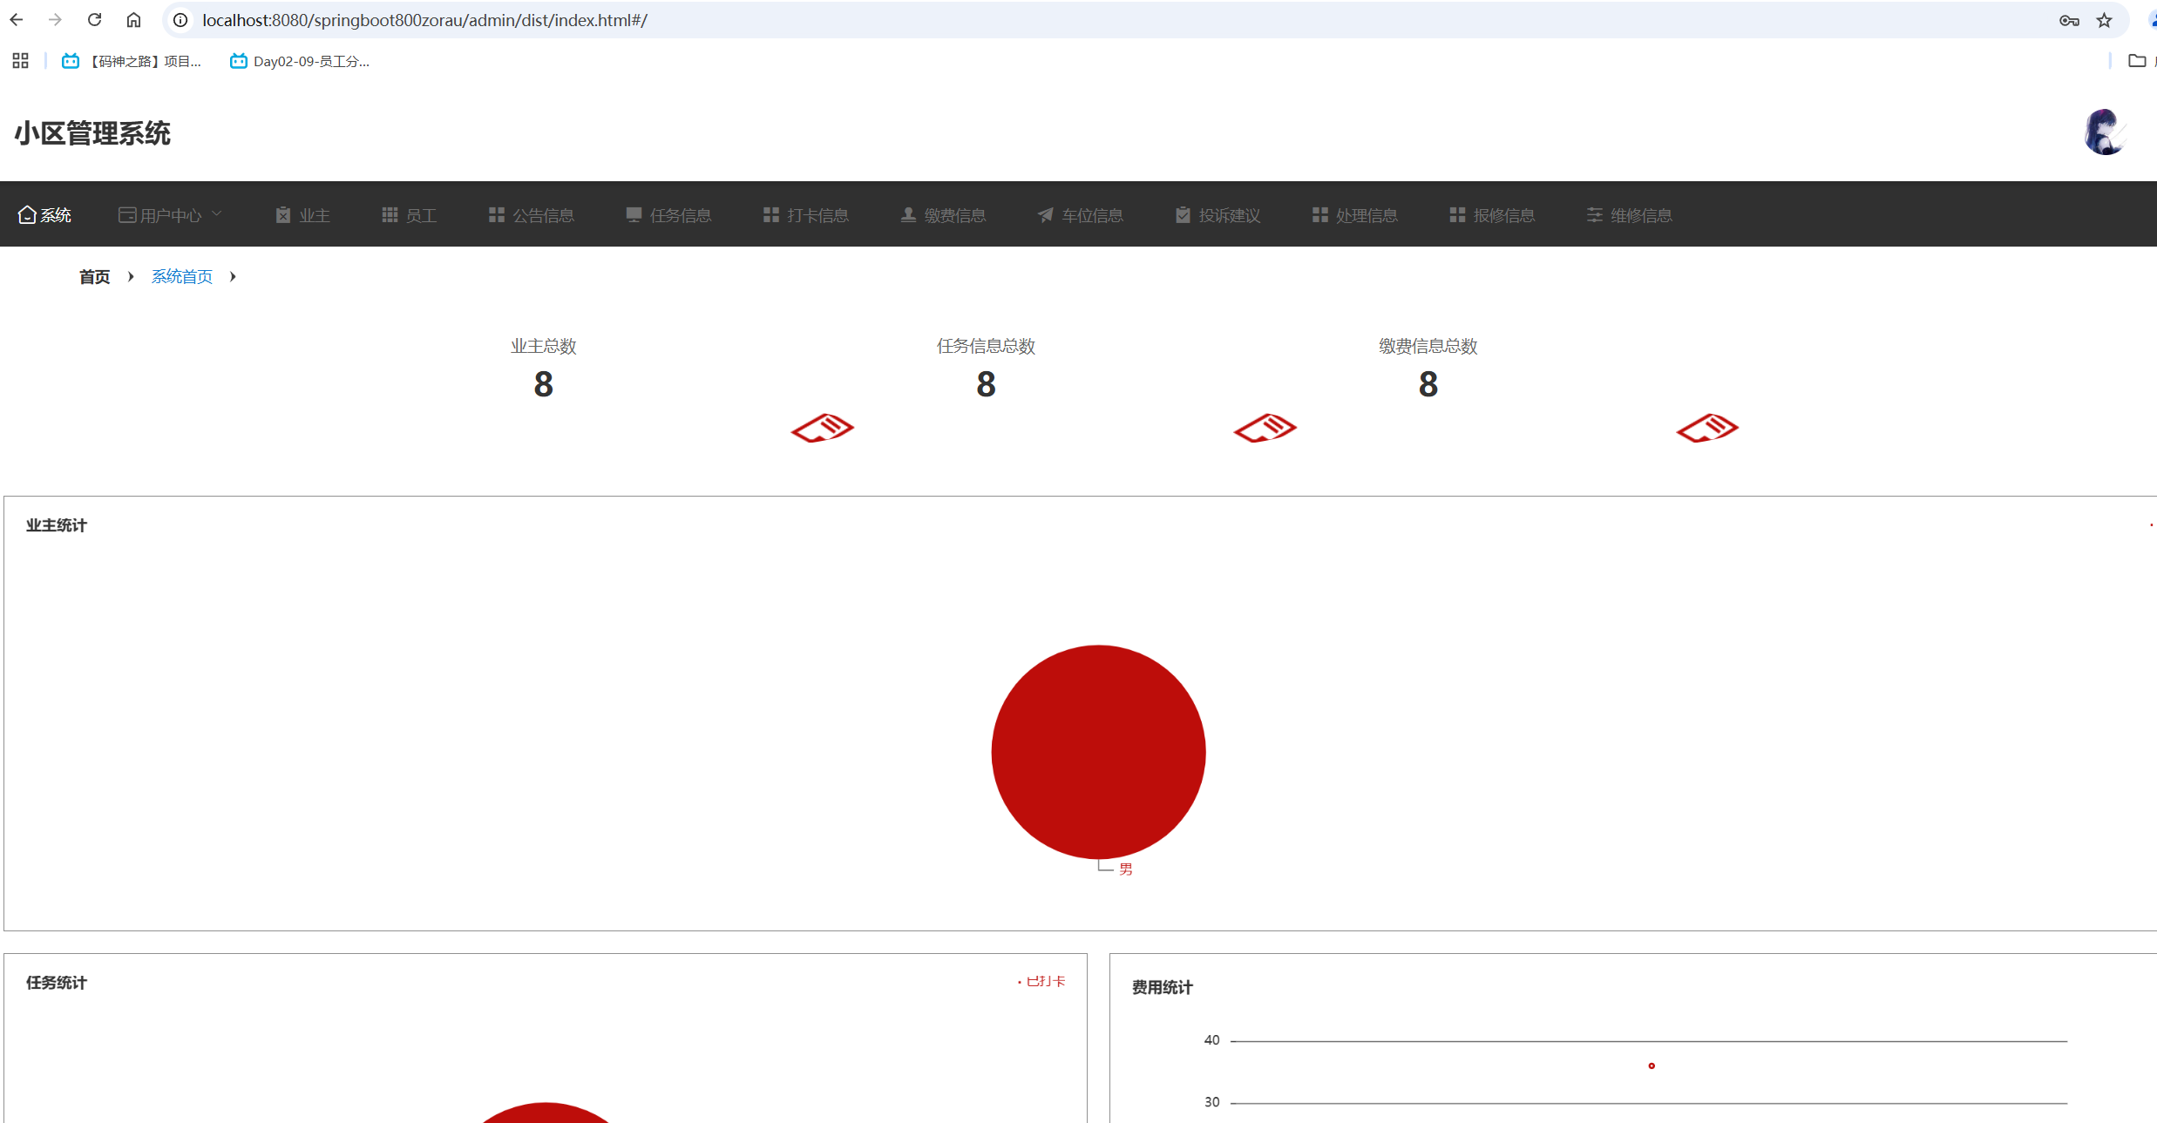The height and width of the screenshot is (1123, 2157).
Task: Bookmark this page with star icon
Action: tap(2104, 20)
